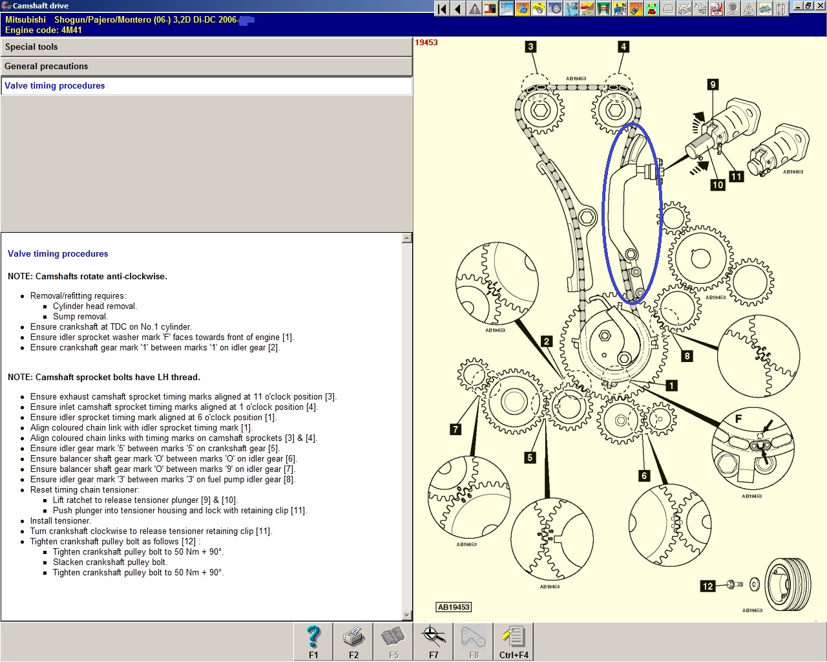Print the page with the F2 printer button
The image size is (827, 662).
point(353,641)
